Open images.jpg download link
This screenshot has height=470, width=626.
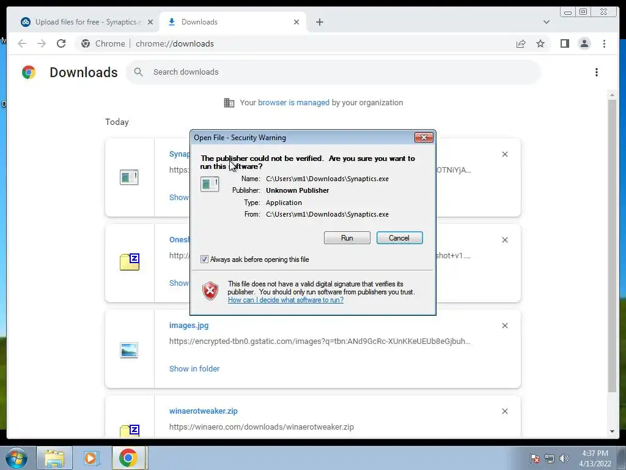click(x=189, y=326)
